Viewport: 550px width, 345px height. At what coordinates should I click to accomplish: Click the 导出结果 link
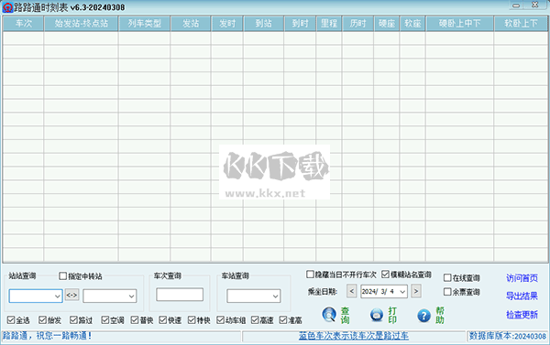pyautogui.click(x=522, y=296)
